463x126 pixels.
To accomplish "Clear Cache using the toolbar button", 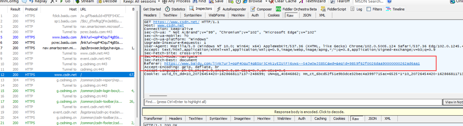I will click(282, 1).
